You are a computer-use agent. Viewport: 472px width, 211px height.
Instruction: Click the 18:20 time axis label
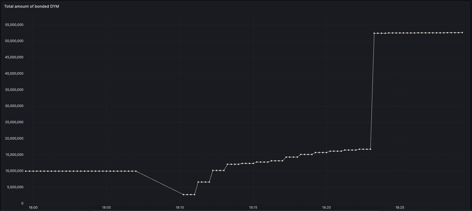pos(326,207)
